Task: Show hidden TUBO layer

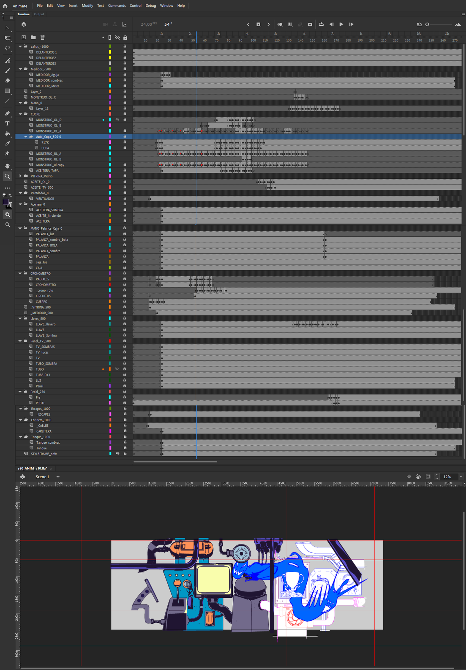Action: point(117,369)
